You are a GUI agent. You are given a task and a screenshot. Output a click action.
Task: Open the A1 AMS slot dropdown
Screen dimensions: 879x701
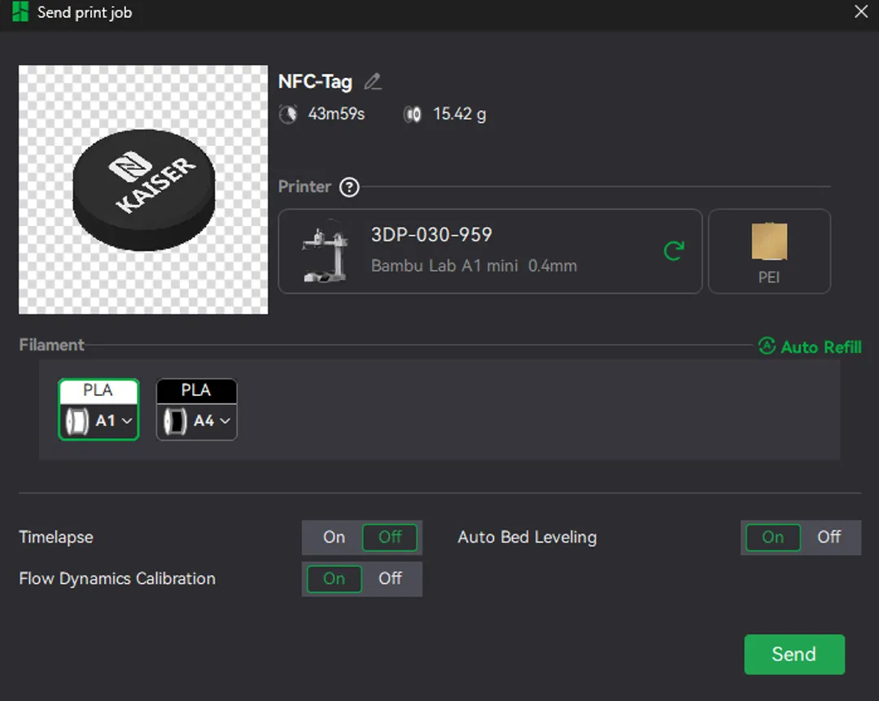pos(127,420)
